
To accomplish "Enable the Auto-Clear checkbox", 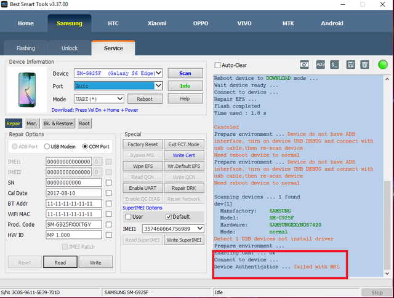I will 217,65.
